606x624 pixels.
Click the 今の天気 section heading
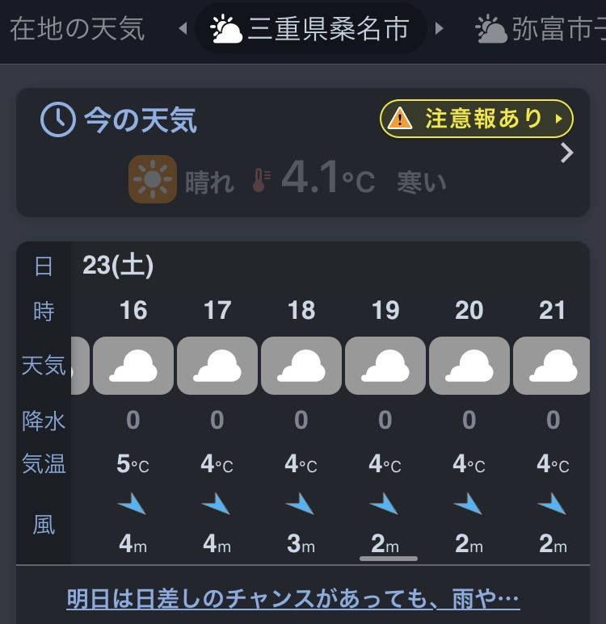(141, 119)
